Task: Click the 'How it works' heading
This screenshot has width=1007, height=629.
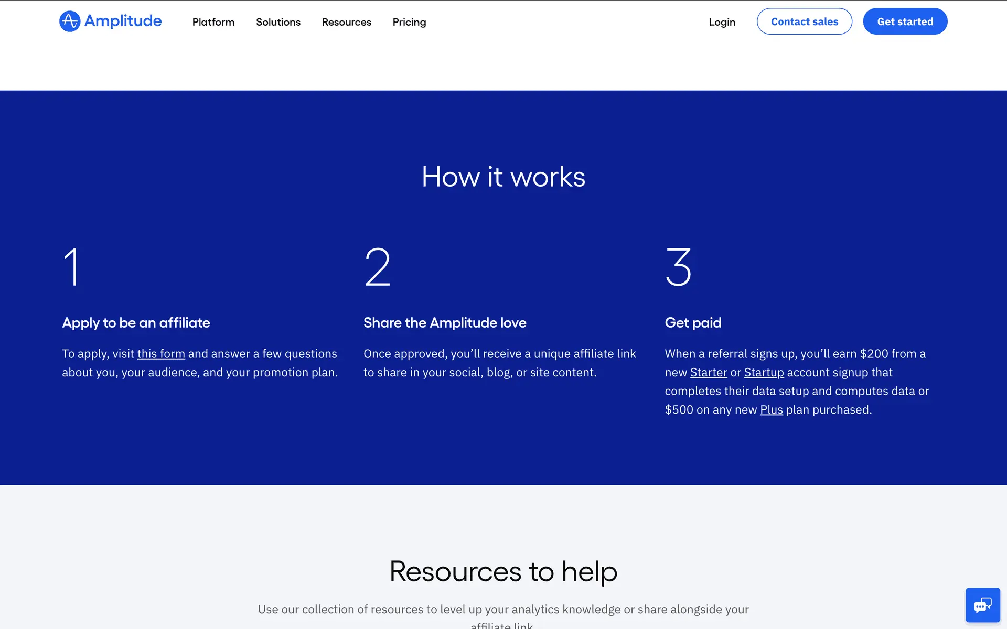Action: click(x=503, y=177)
